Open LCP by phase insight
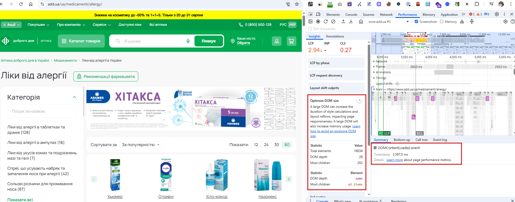 pyautogui.click(x=336, y=63)
